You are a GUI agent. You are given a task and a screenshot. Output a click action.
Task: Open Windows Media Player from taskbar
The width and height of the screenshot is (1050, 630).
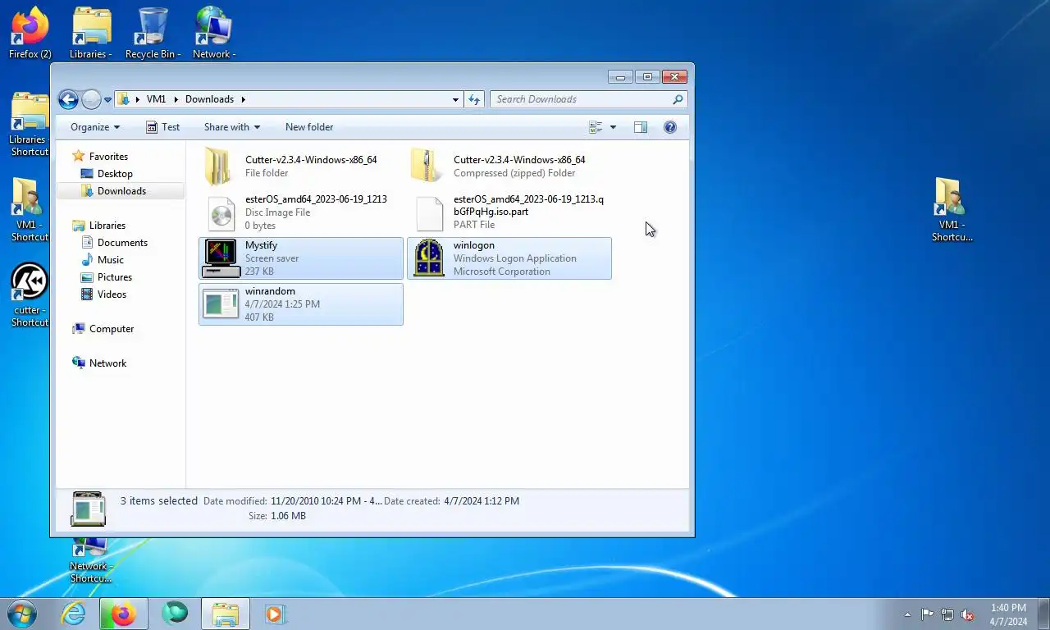[x=275, y=614]
